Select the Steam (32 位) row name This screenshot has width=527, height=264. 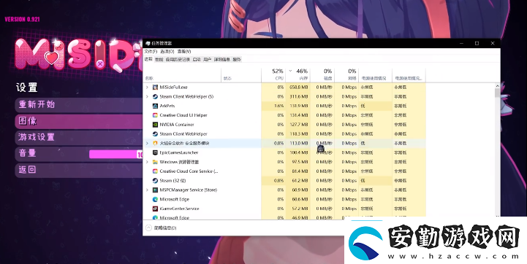172,180
